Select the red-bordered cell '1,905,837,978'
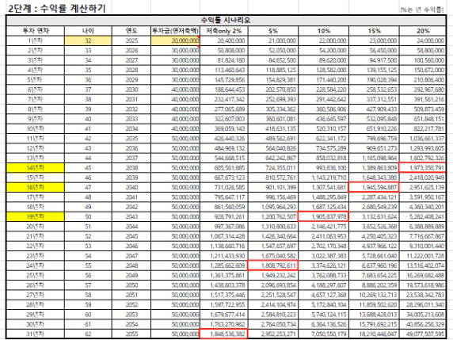 pyautogui.click(x=324, y=216)
